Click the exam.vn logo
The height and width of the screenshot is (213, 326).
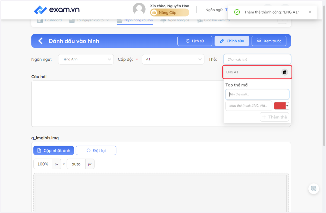pyautogui.click(x=57, y=10)
